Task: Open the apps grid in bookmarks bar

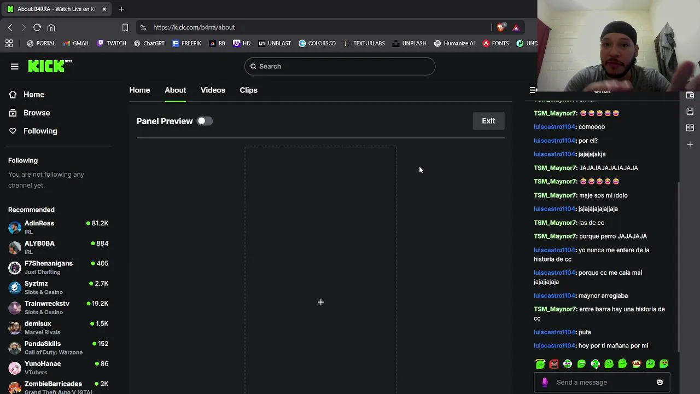Action: coord(9,43)
